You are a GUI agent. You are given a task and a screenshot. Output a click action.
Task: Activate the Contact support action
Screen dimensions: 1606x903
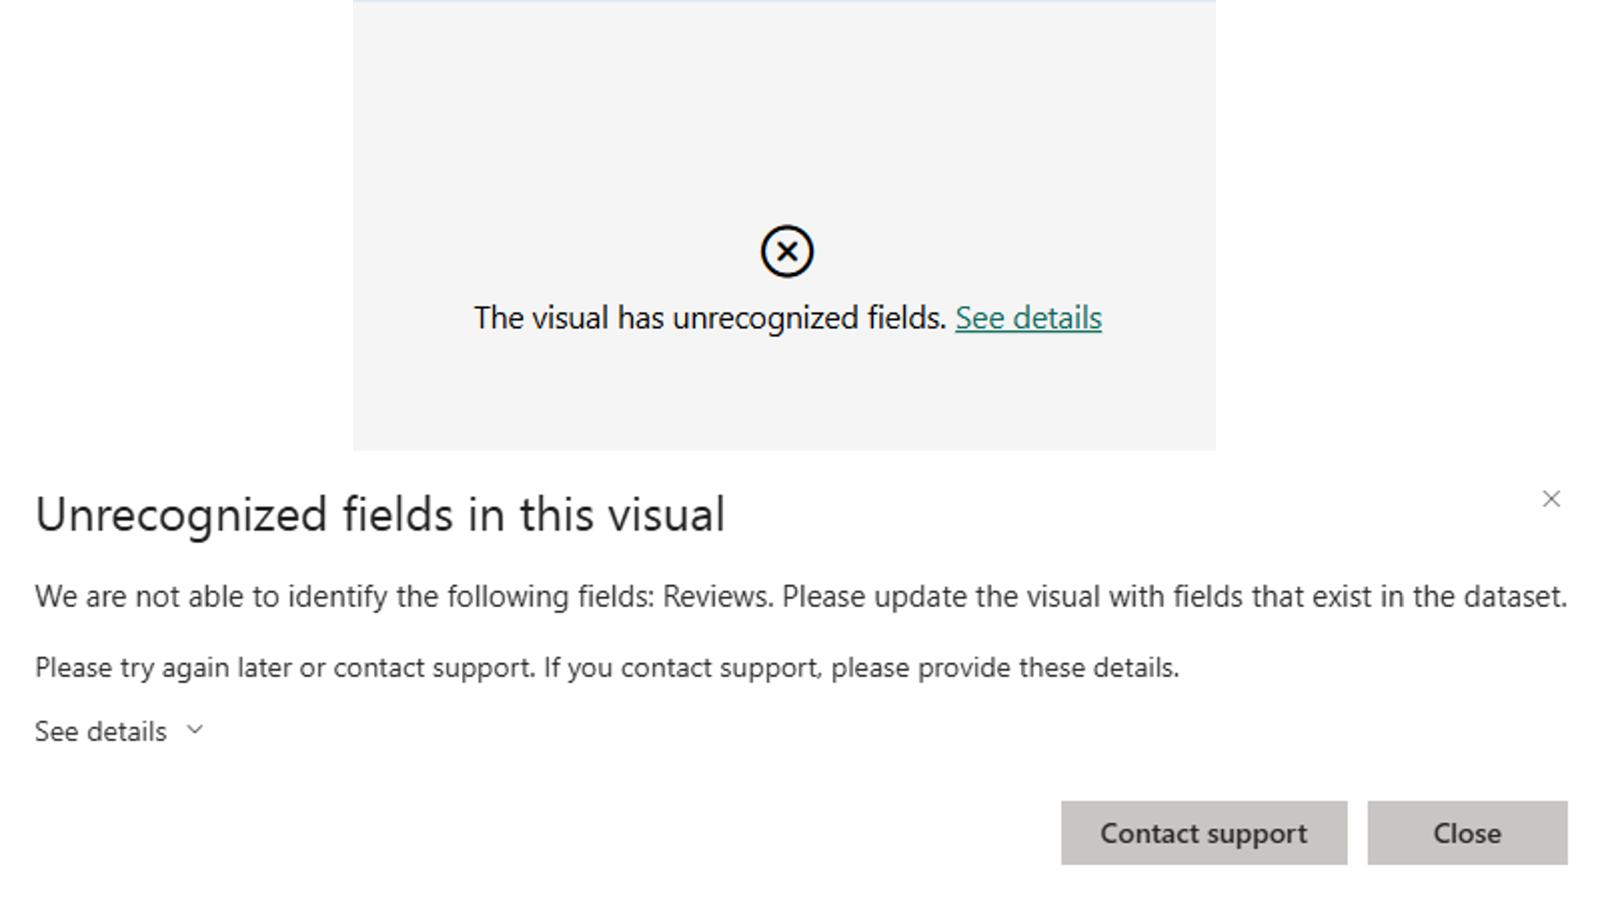(x=1203, y=833)
